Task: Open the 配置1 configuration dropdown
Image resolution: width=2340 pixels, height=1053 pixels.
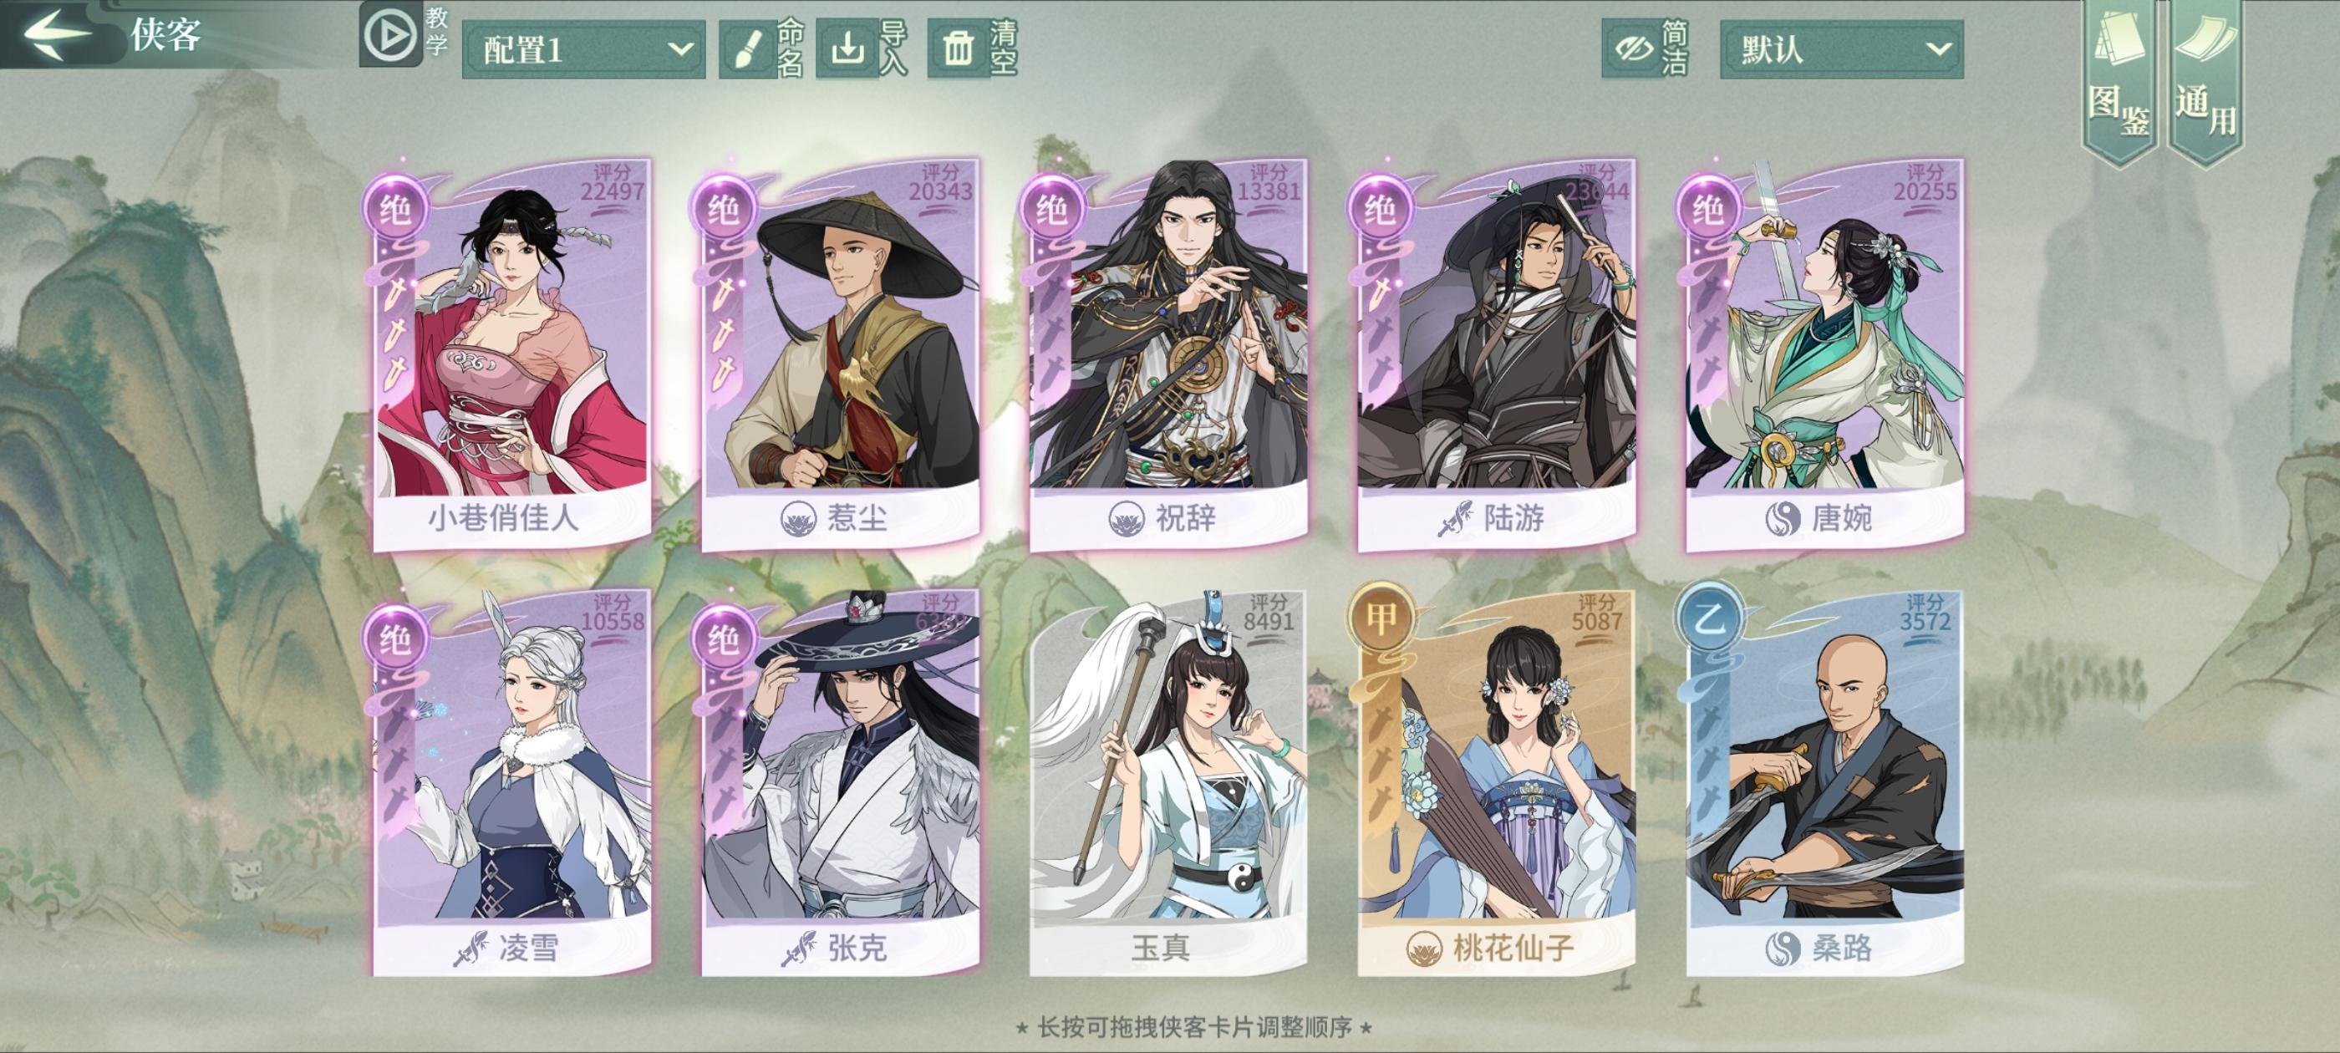Action: [584, 49]
